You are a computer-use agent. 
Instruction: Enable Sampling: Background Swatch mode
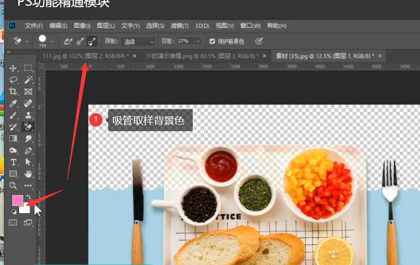click(92, 41)
